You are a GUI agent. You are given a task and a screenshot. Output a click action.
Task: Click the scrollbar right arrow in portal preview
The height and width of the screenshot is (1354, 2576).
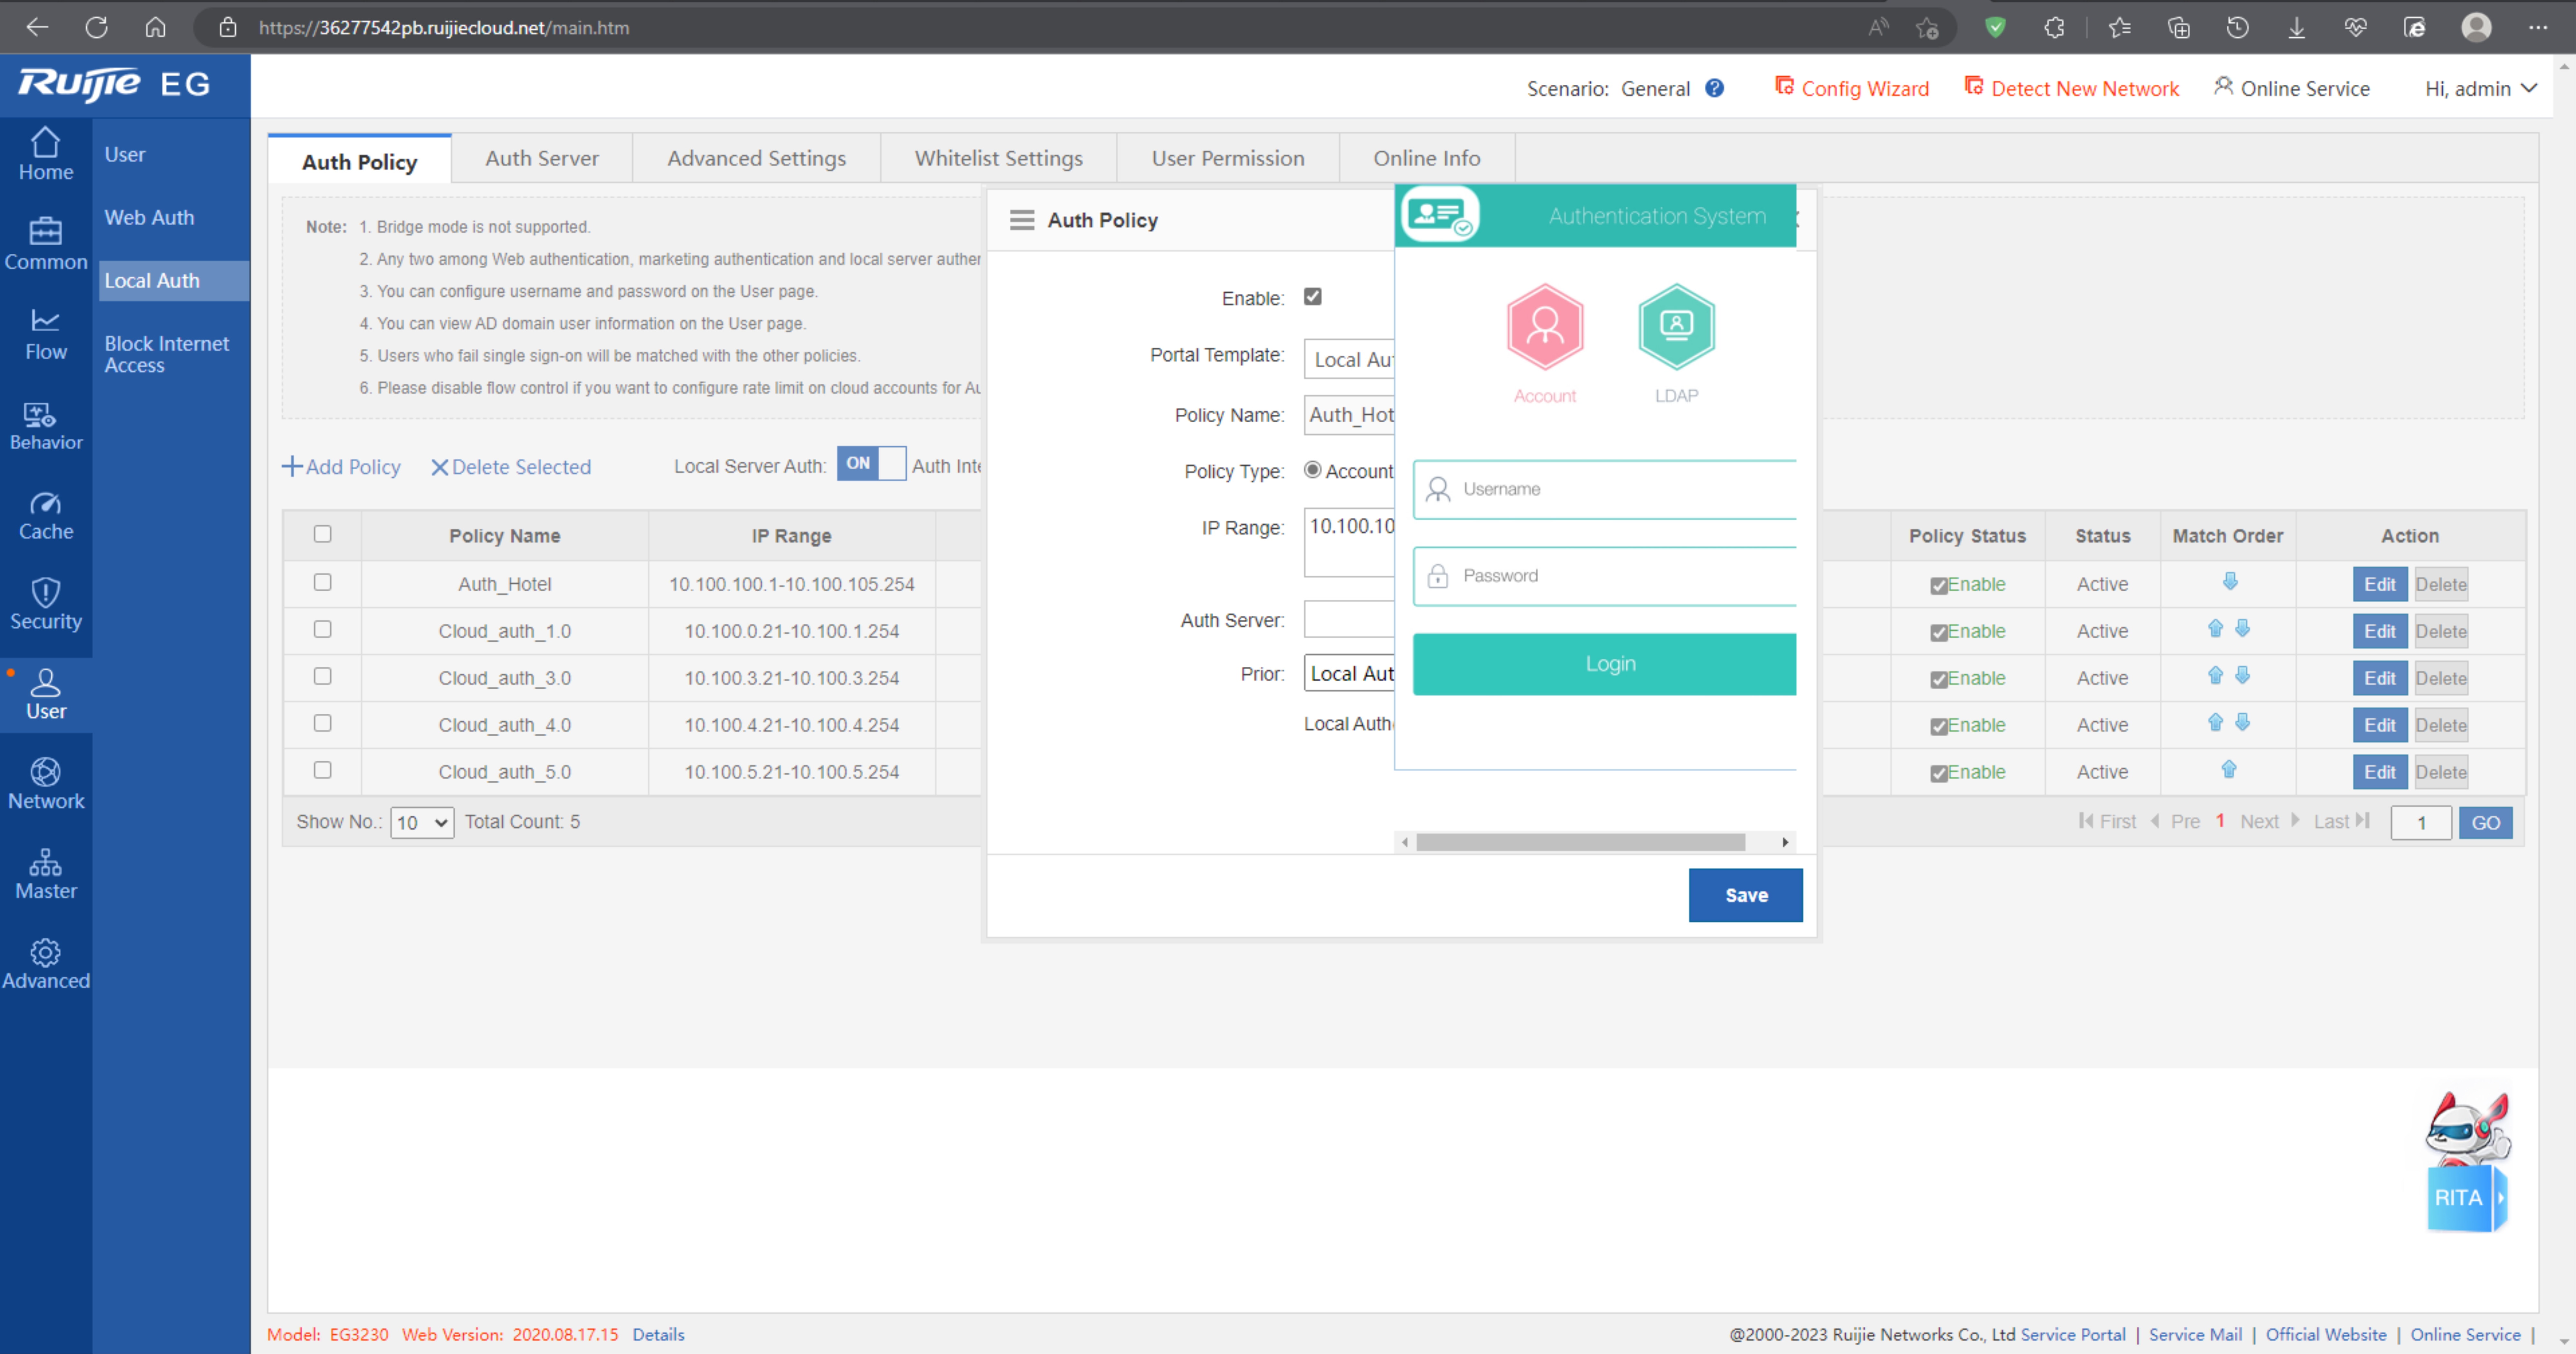pos(1785,842)
